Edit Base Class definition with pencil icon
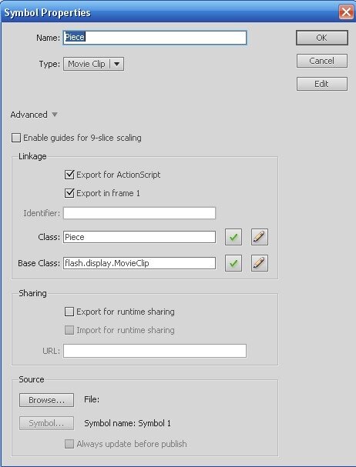 (260, 263)
